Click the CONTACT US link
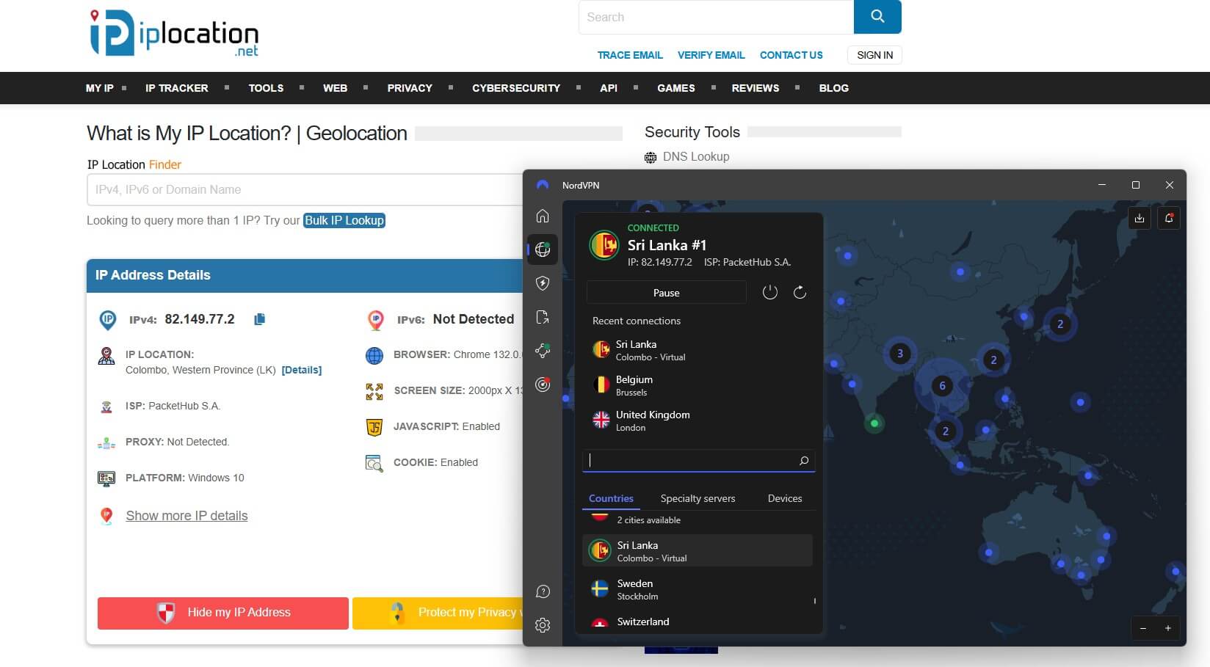Viewport: 1210px width, 667px height. pyautogui.click(x=791, y=55)
